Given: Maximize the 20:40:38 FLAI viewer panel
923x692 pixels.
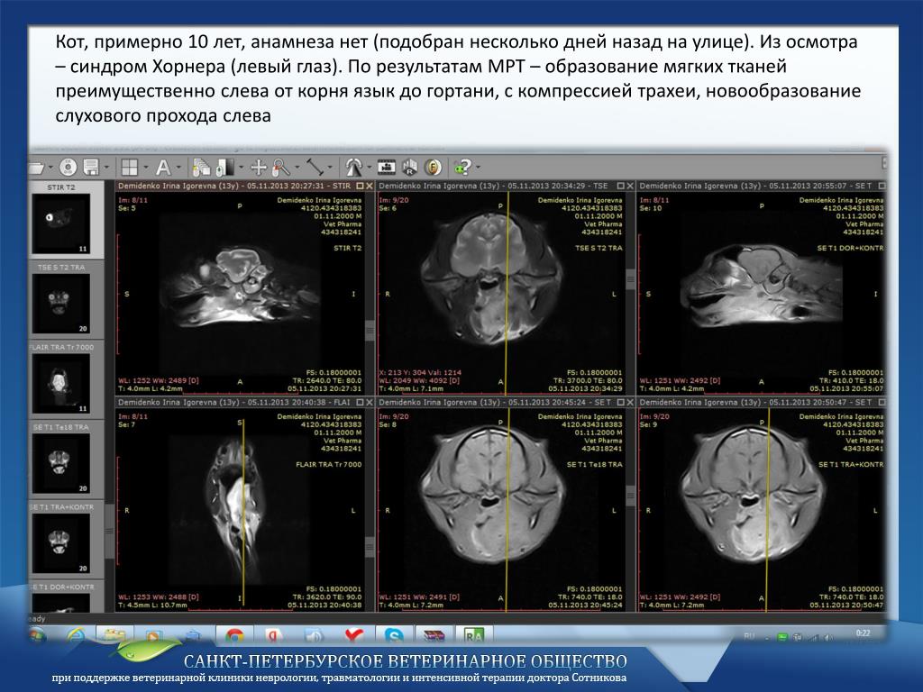Looking at the screenshot, I should [x=361, y=403].
